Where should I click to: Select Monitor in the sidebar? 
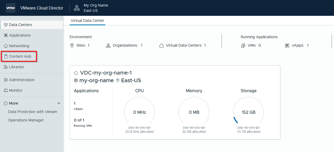tap(31, 90)
